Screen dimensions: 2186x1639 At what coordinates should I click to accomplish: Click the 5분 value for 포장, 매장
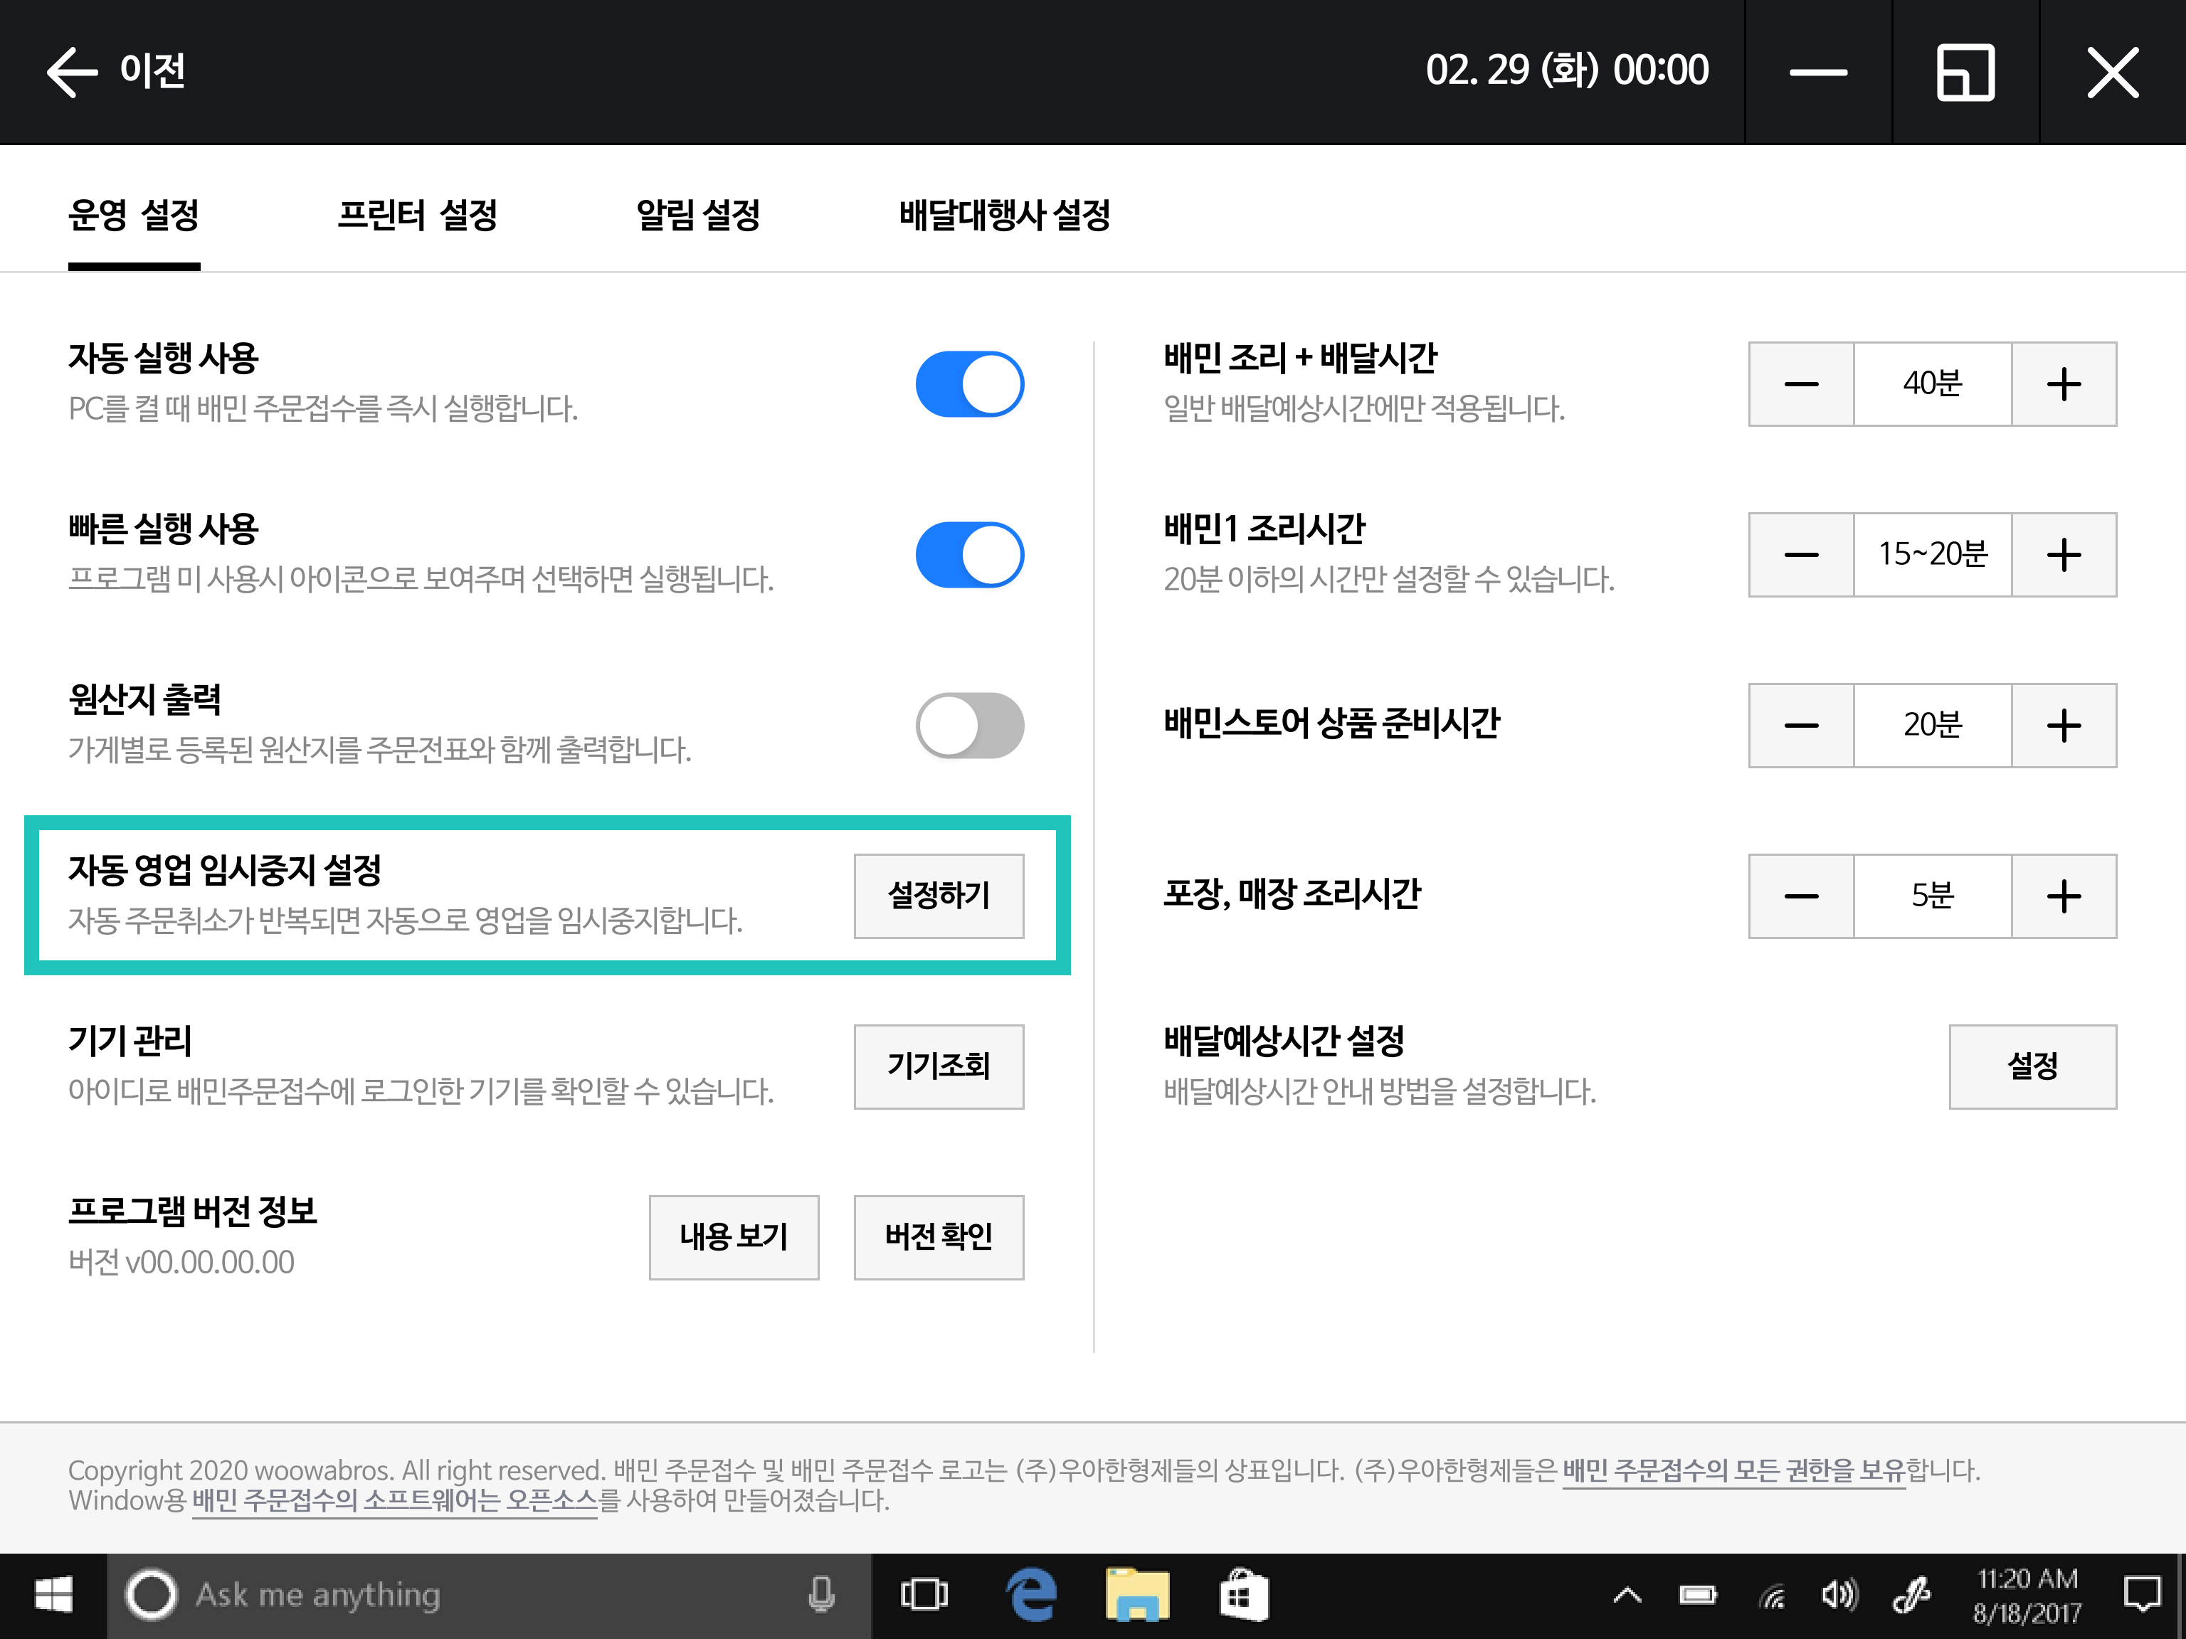(1933, 896)
